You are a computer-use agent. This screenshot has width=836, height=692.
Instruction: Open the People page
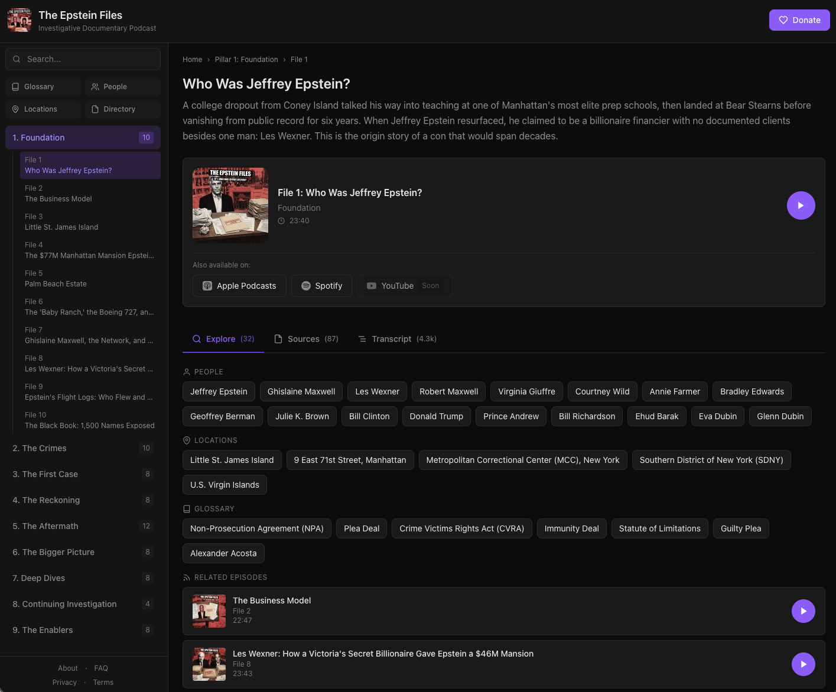coord(123,87)
